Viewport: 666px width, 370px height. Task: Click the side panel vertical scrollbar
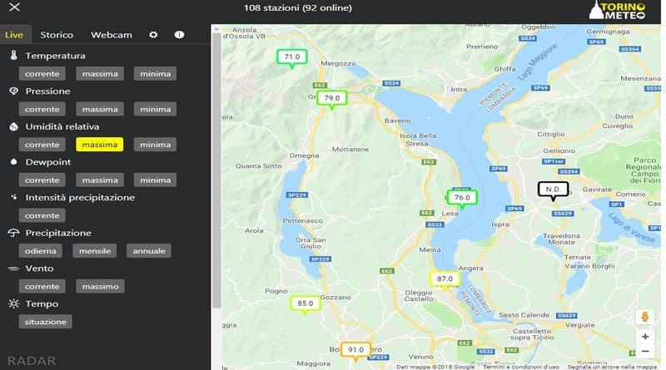pyautogui.click(x=216, y=170)
